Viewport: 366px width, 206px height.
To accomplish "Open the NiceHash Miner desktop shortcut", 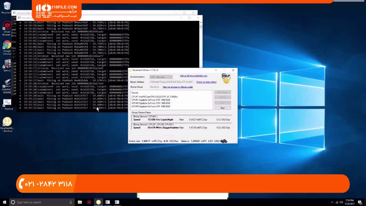I will (x=7, y=123).
